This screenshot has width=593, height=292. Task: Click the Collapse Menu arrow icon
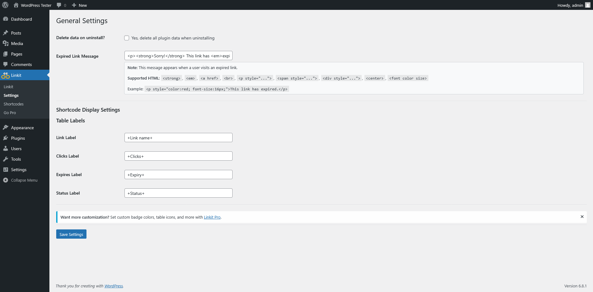click(6, 180)
